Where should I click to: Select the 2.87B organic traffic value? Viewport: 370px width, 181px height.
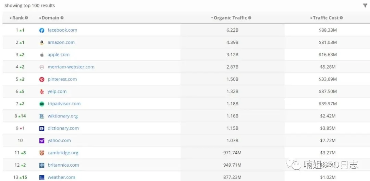232,67
